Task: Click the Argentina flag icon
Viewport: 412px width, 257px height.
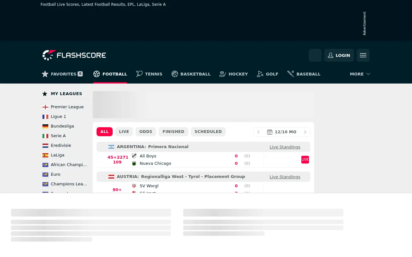Action: [111, 147]
